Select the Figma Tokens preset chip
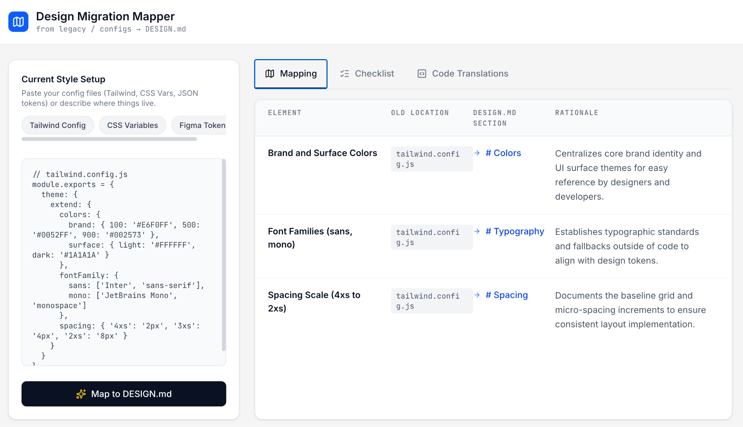 point(199,125)
